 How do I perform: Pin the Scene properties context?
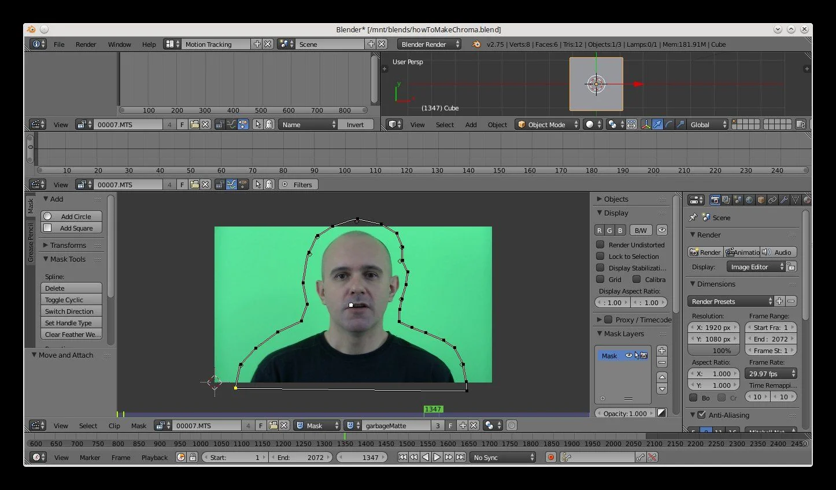[693, 217]
